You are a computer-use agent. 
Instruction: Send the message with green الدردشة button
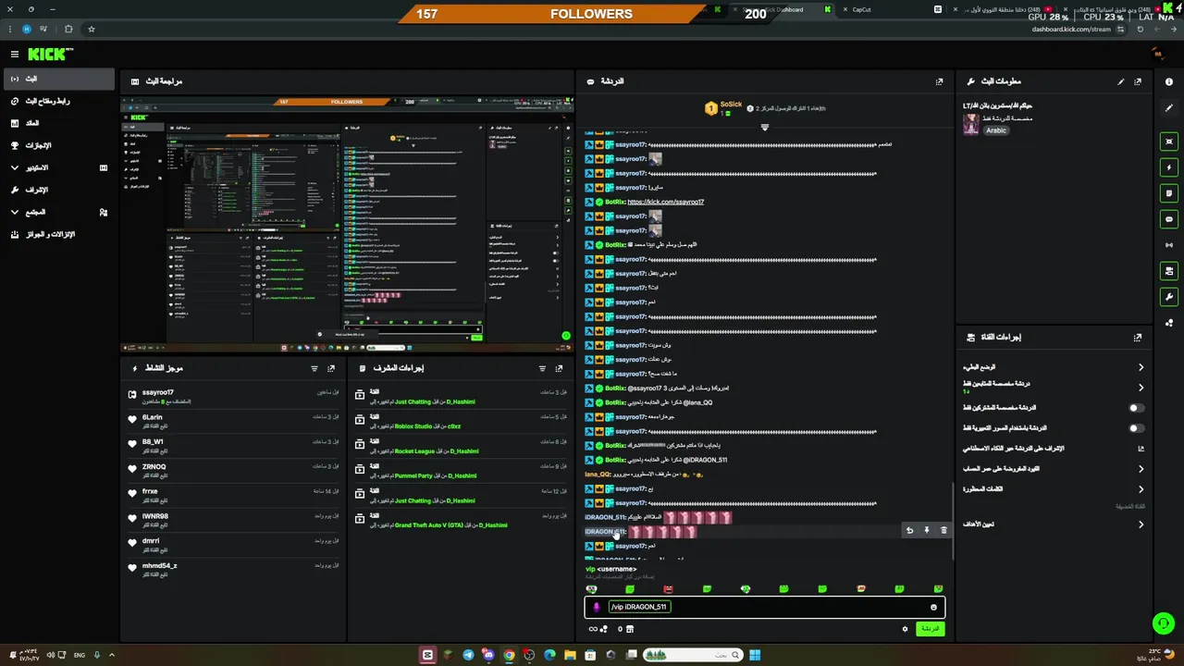click(930, 629)
